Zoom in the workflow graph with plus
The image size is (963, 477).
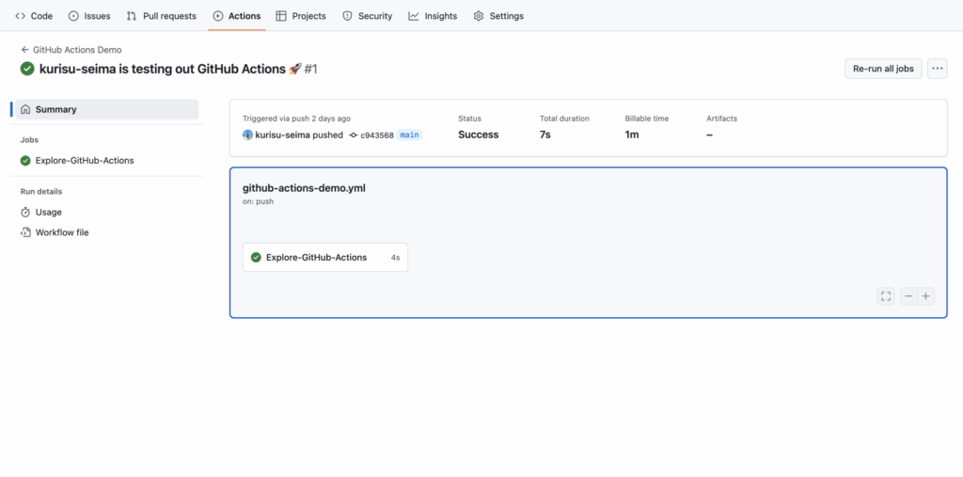[x=926, y=296]
